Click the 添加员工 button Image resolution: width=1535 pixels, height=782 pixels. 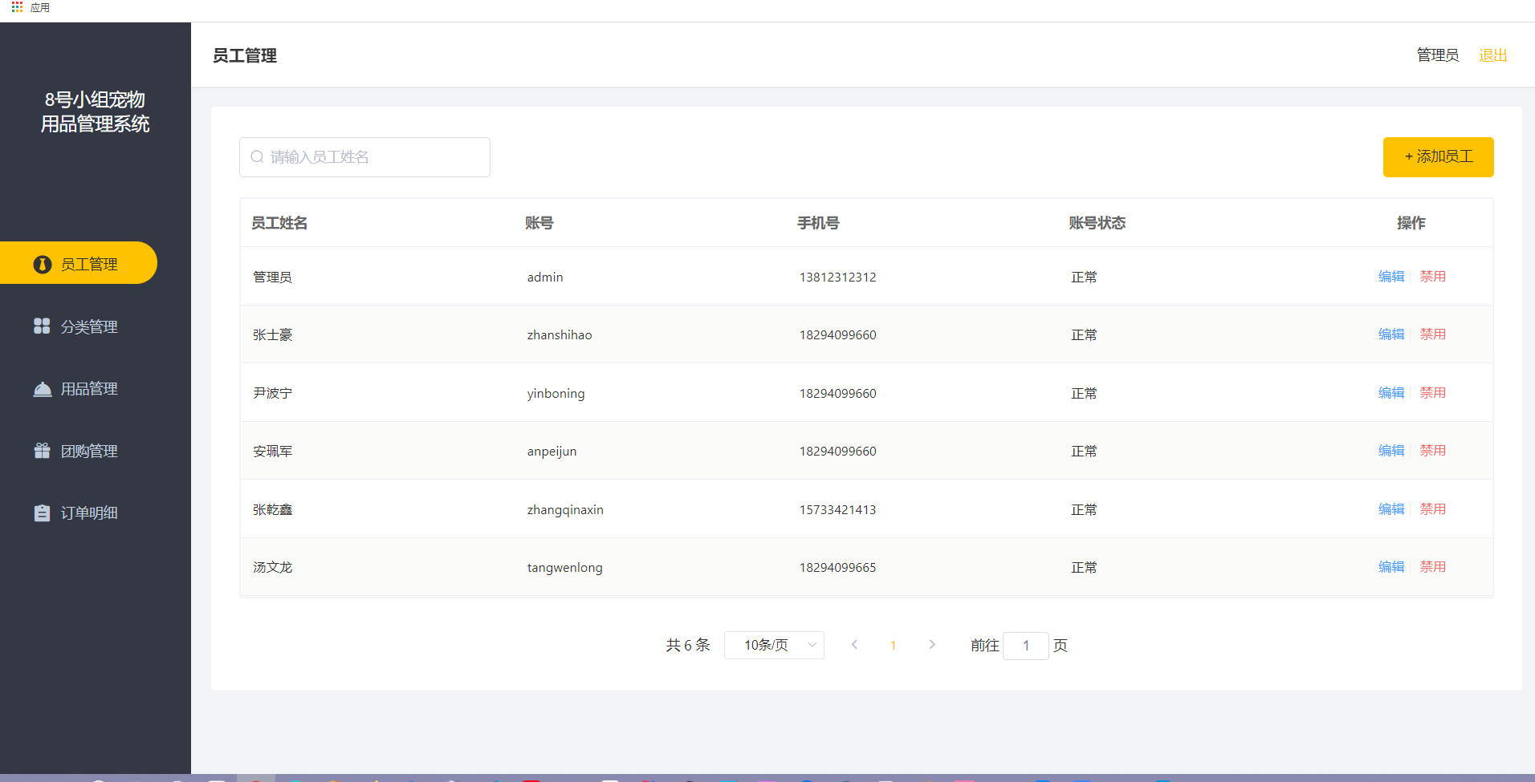[x=1438, y=157]
